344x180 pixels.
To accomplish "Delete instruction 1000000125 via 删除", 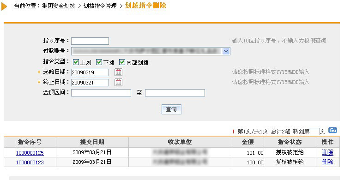I will pos(327,152).
